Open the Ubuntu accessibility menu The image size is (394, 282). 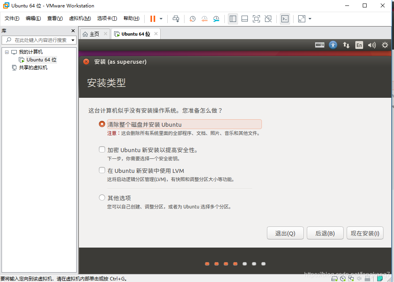click(x=333, y=45)
